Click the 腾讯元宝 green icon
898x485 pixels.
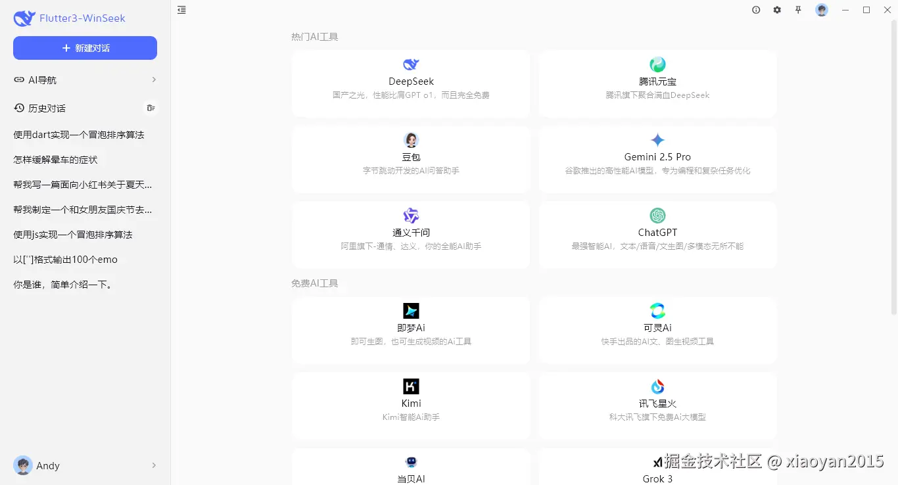click(x=657, y=64)
